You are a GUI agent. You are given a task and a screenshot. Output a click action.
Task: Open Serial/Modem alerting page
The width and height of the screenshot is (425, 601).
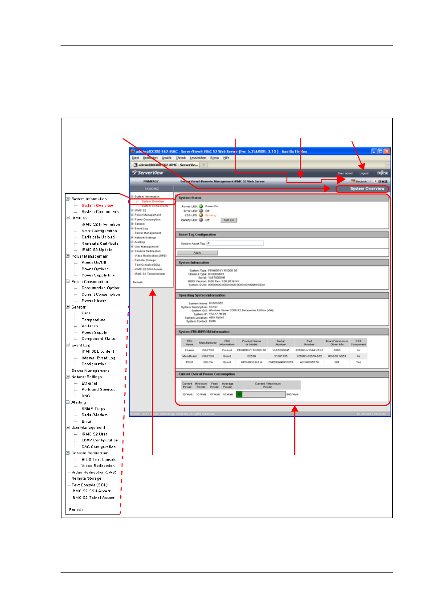coord(94,415)
